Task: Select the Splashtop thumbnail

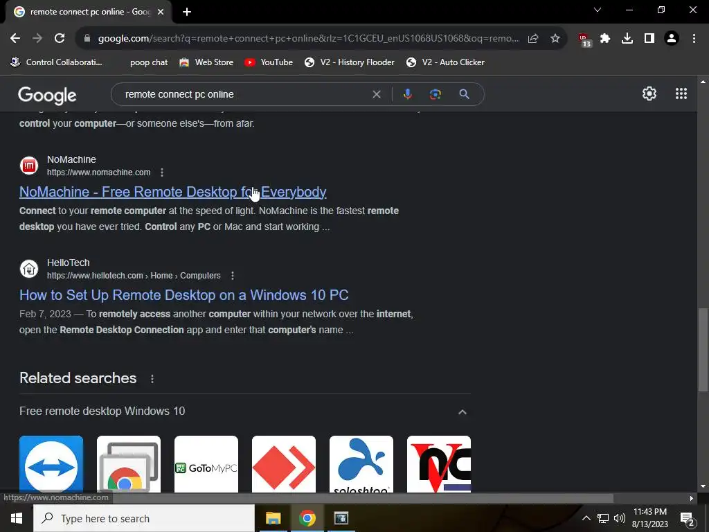Action: click(361, 464)
